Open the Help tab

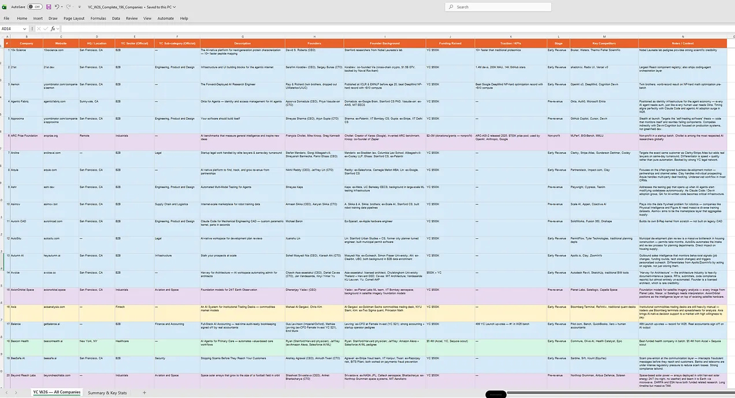(184, 19)
